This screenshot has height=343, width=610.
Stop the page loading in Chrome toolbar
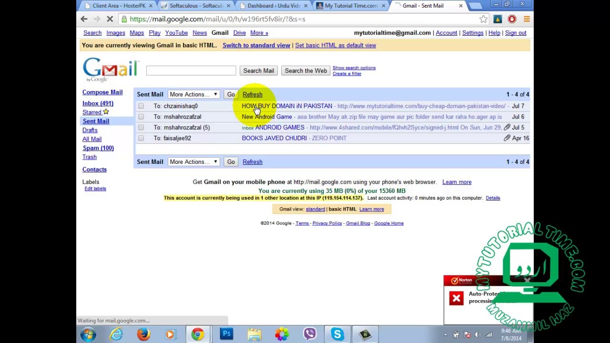(110, 19)
